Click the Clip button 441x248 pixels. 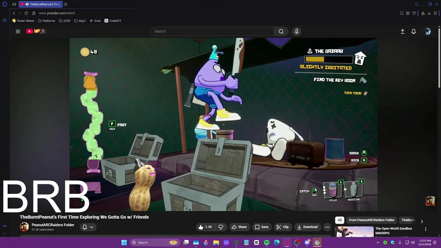point(283,227)
